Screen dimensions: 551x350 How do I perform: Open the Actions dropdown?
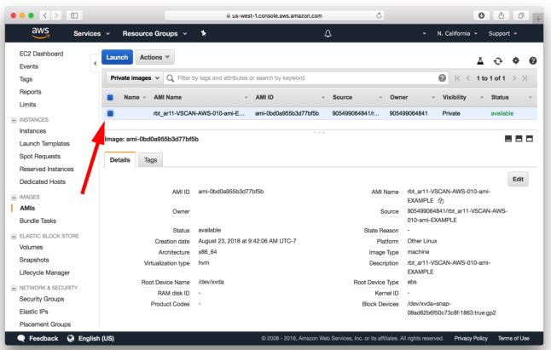[154, 57]
